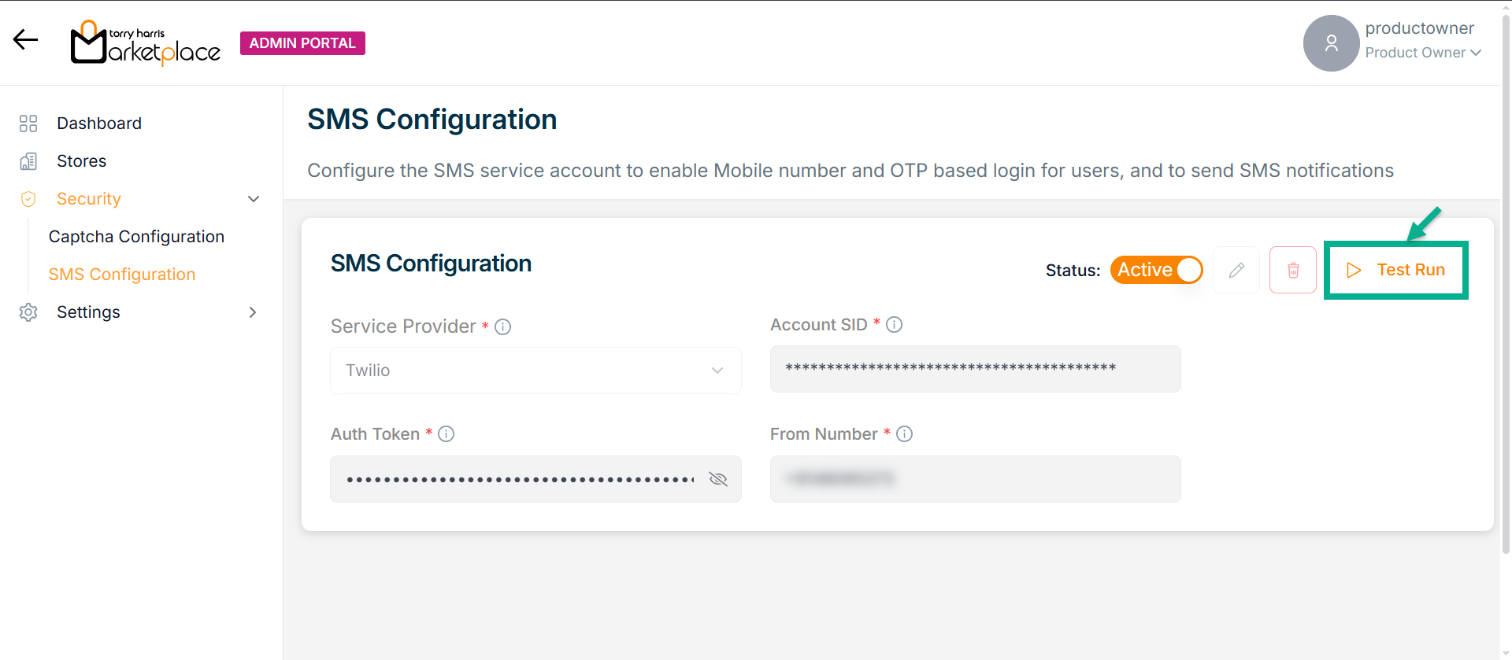Open the Twilio service provider dropdown
The height and width of the screenshot is (660, 1512).
(535, 371)
